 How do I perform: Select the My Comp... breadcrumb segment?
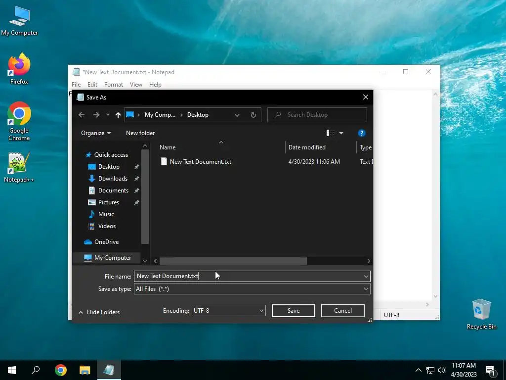pyautogui.click(x=160, y=115)
